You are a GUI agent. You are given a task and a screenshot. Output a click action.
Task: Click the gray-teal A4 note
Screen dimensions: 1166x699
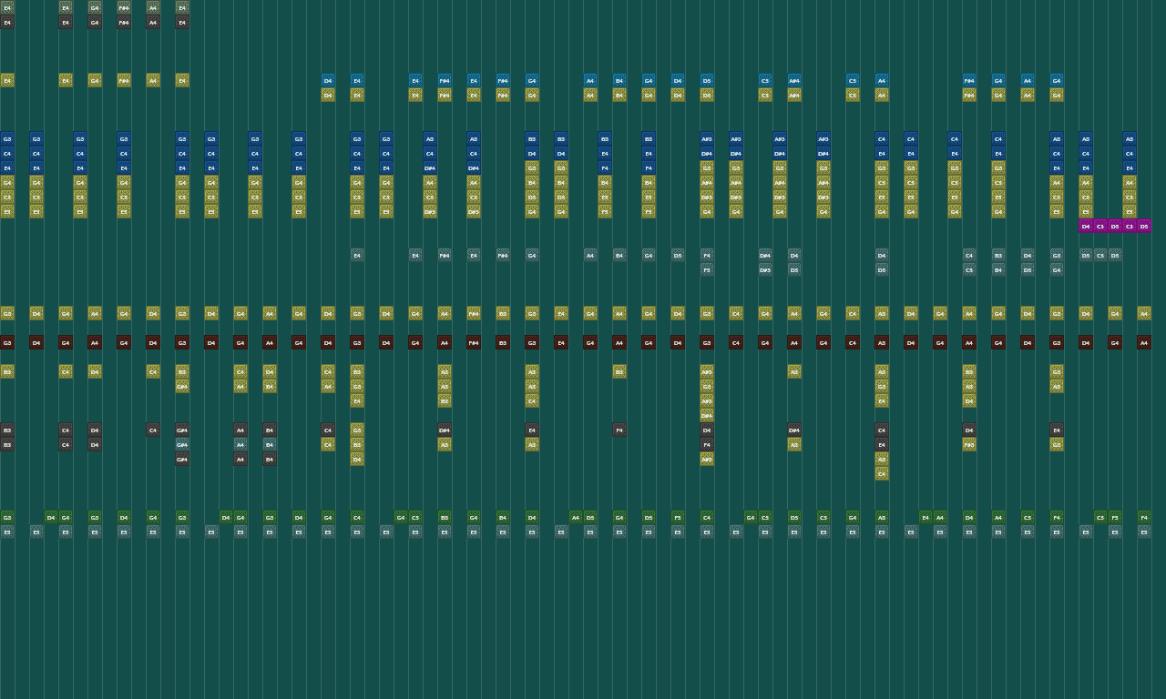point(590,255)
